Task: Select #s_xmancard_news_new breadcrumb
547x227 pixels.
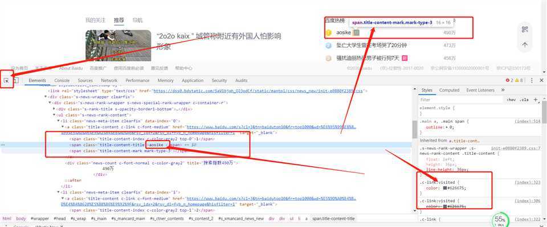Action: [x=241, y=218]
